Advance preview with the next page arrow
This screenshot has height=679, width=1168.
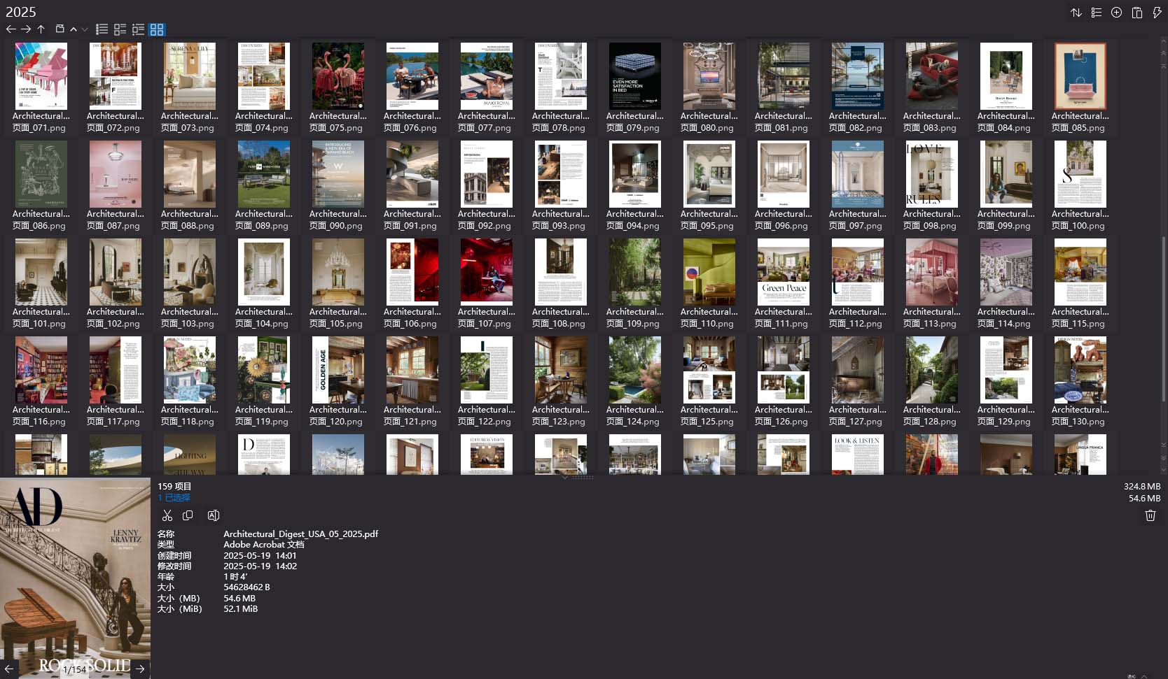140,669
